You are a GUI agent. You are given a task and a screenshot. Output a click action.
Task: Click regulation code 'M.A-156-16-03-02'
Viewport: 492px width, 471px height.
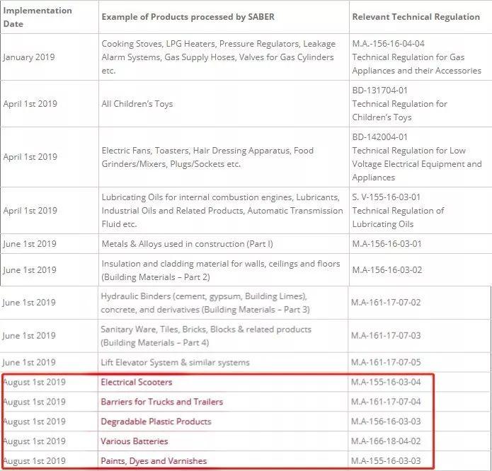click(x=387, y=270)
